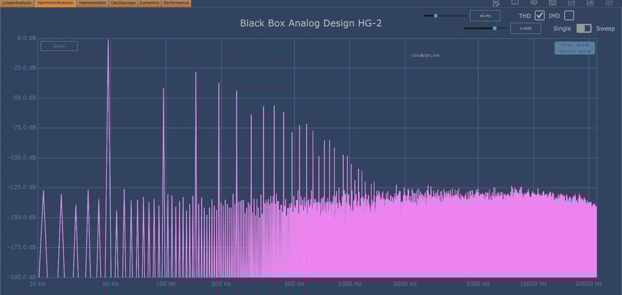622x295 pixels.
Task: Click the 100 Hz axis label
Action: click(x=166, y=284)
